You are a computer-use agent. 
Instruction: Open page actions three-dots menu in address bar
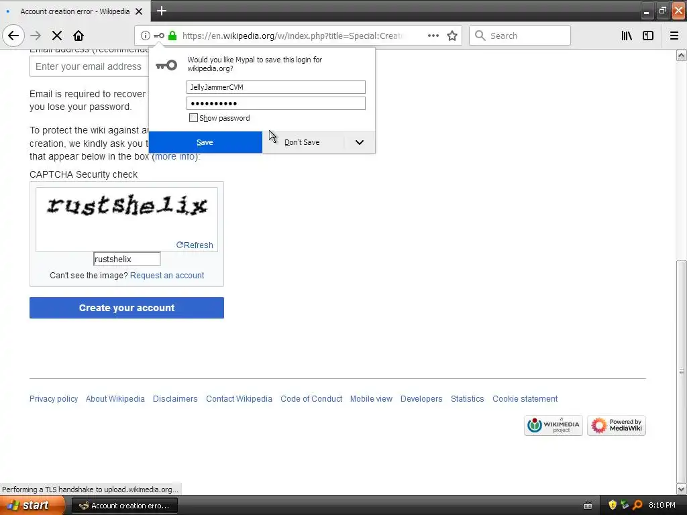coord(433,36)
